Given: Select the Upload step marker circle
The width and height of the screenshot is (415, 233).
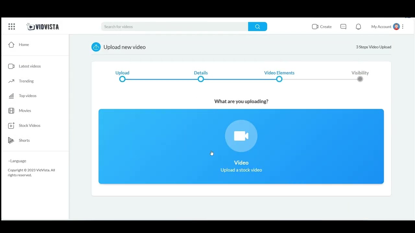Looking at the screenshot, I should tap(122, 79).
